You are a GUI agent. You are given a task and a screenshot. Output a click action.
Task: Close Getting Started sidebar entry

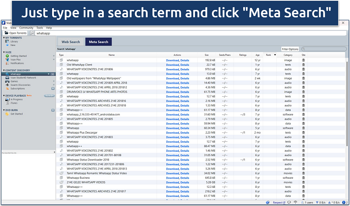[x=53, y=56]
